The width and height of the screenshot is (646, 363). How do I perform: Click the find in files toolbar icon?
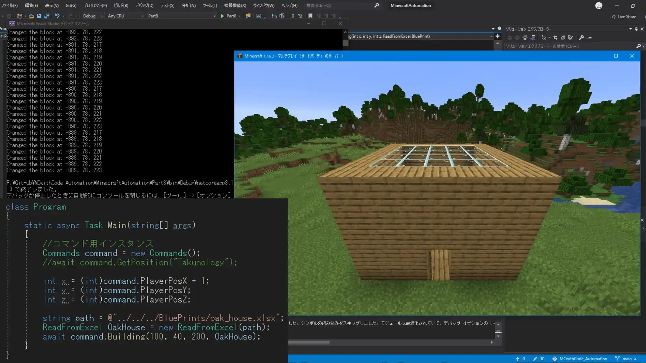pos(248,16)
